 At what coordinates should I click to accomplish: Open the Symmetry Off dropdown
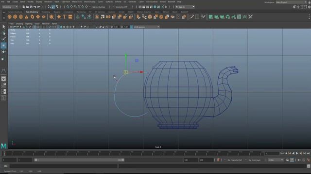(x=121, y=7)
